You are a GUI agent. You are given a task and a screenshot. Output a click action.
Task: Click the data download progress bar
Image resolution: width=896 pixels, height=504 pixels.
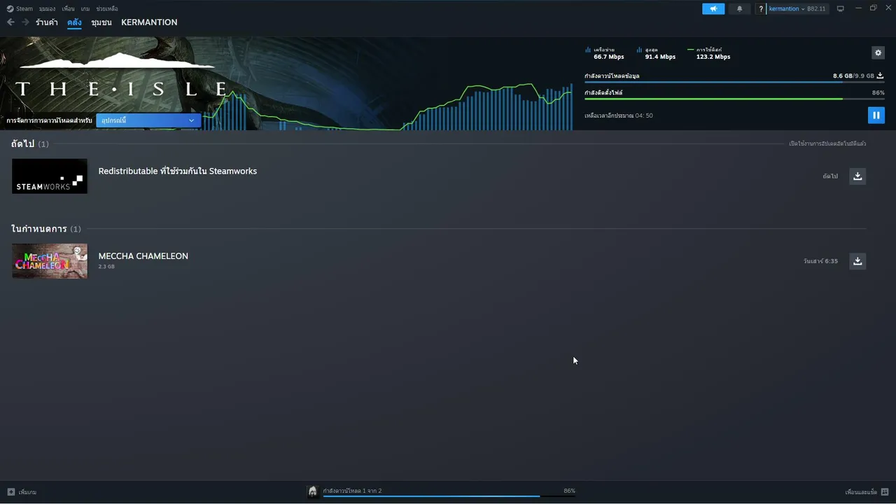coord(734,82)
